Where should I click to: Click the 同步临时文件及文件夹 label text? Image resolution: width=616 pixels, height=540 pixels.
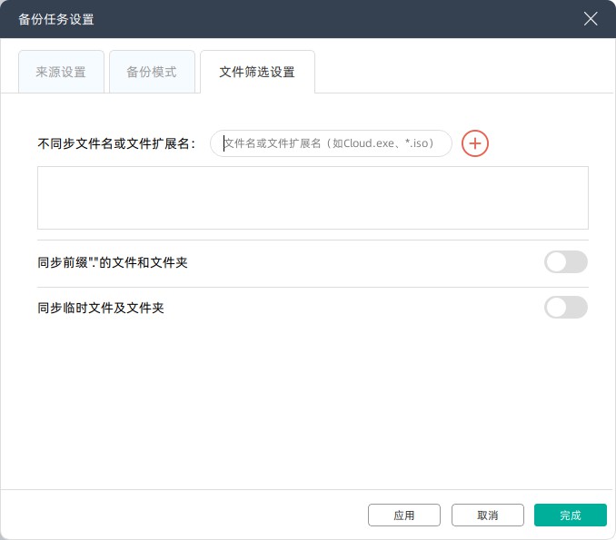pyautogui.click(x=101, y=309)
